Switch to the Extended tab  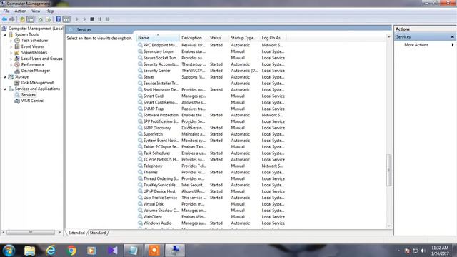(x=76, y=233)
